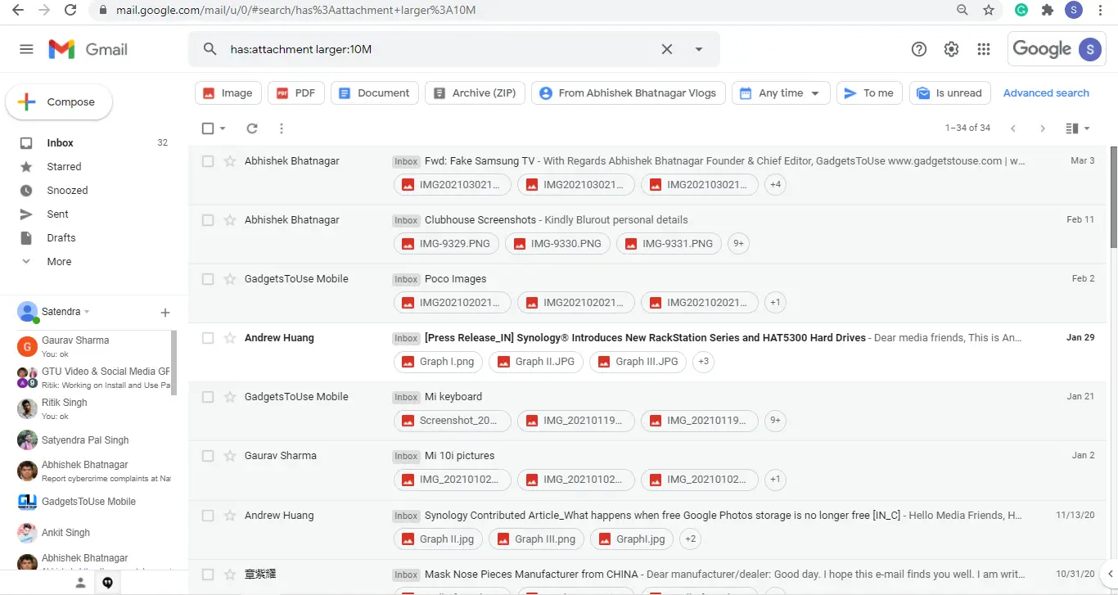Open the More options three-dot menu
This screenshot has width=1118, height=595.
(x=282, y=128)
